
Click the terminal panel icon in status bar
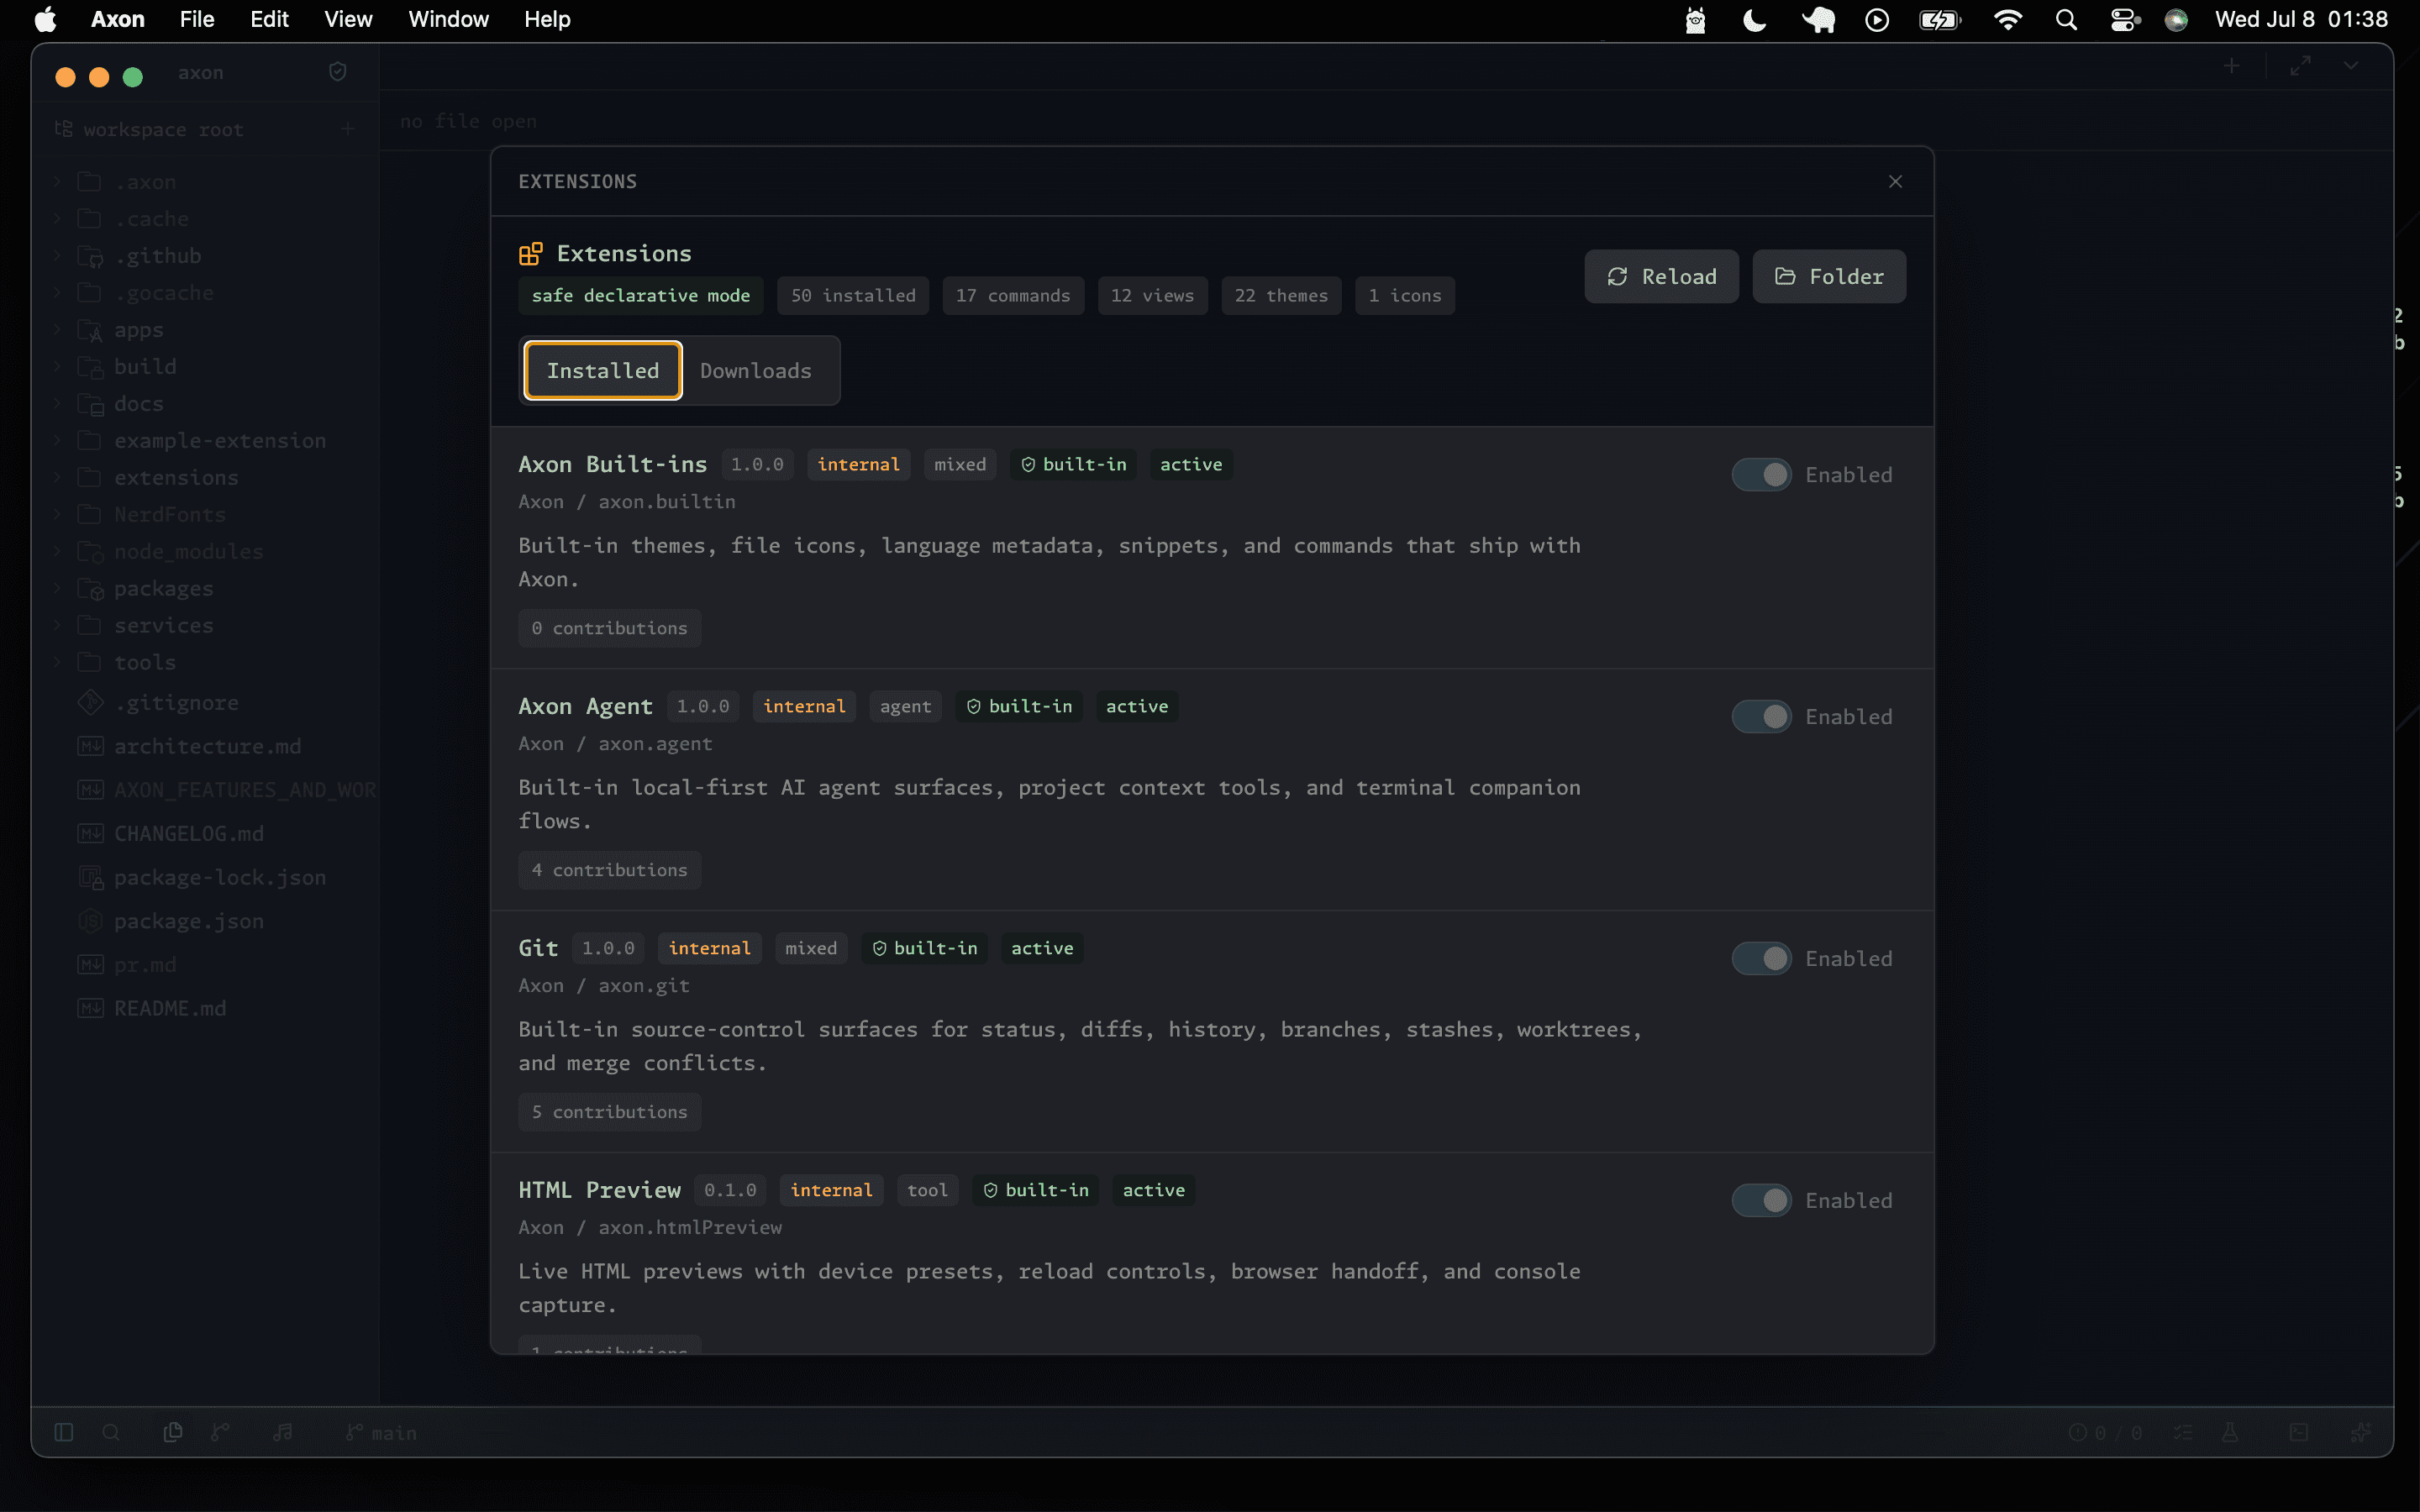click(2299, 1432)
